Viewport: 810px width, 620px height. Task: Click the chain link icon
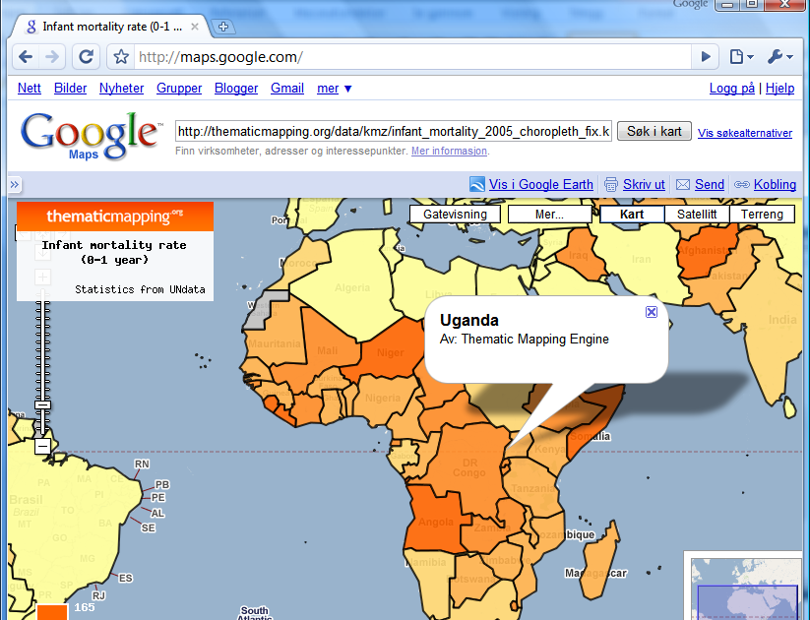[x=742, y=184]
